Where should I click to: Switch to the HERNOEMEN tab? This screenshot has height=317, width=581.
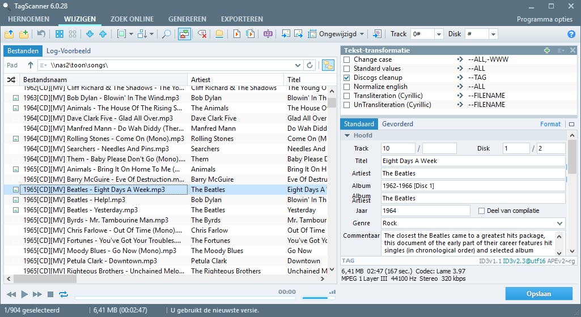click(28, 19)
